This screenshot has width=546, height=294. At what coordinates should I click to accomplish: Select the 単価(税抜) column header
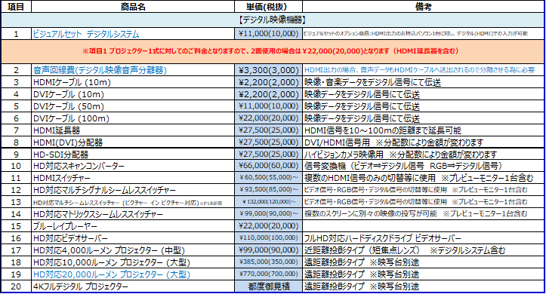pyautogui.click(x=269, y=7)
